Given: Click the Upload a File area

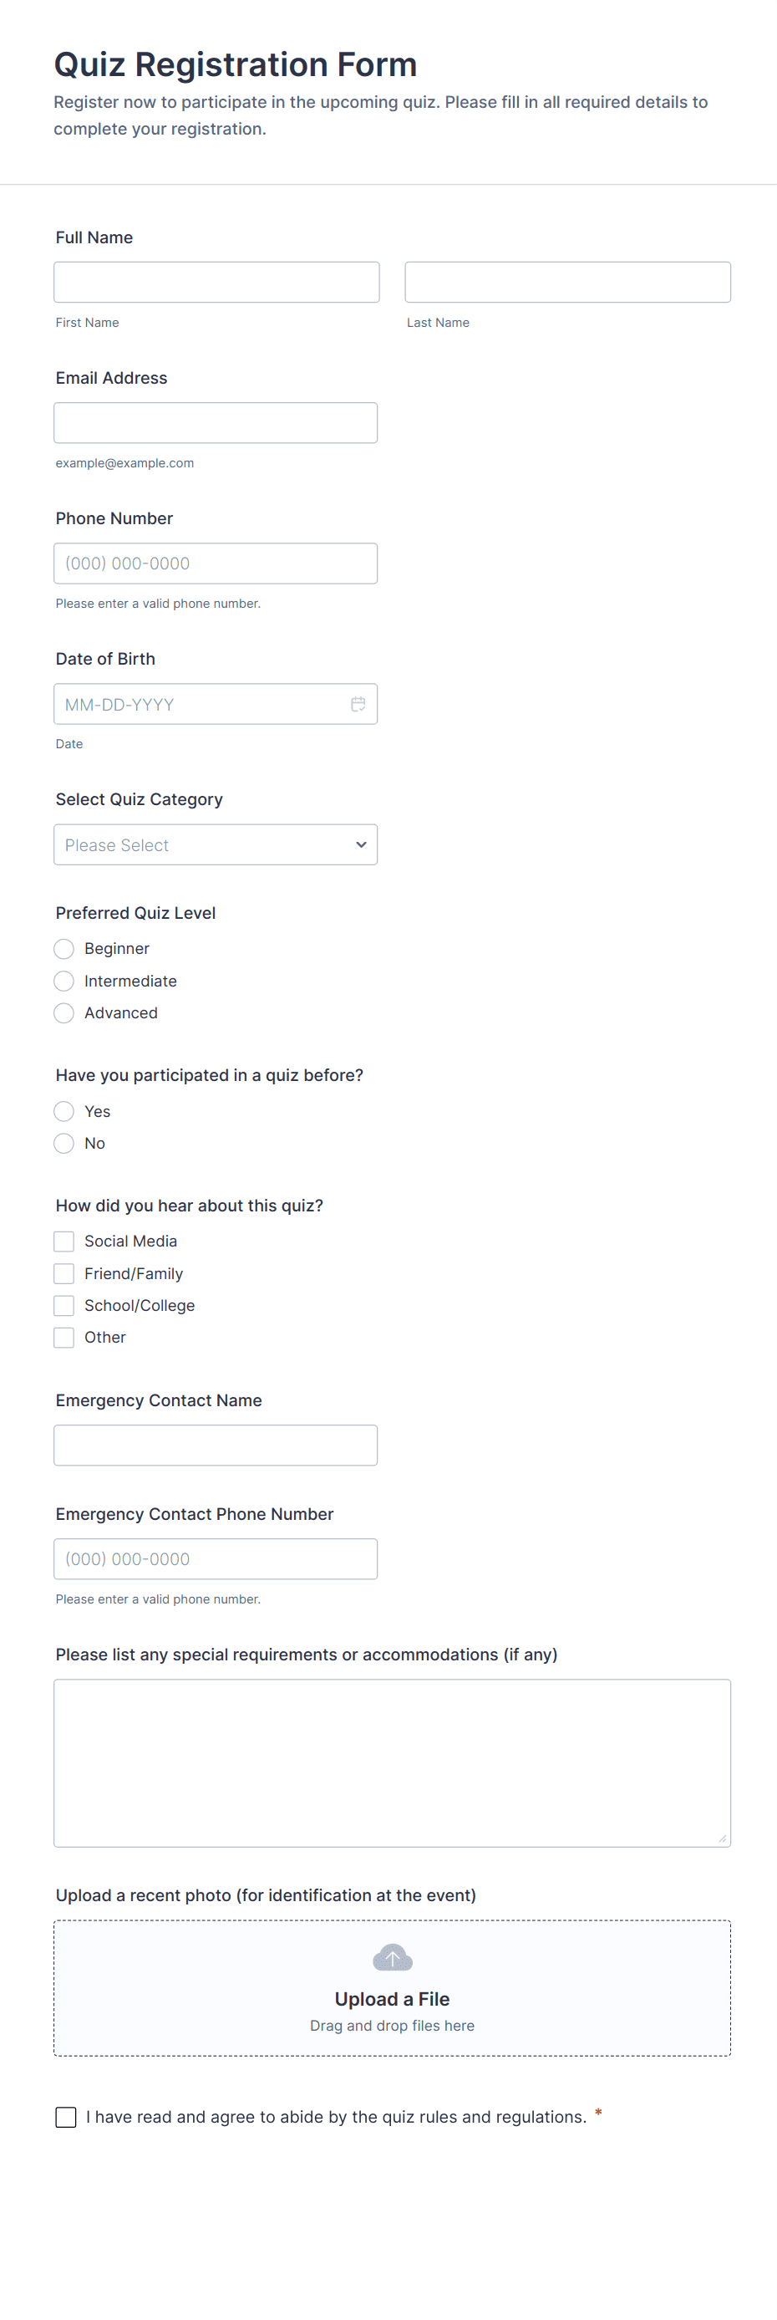Looking at the screenshot, I should (392, 1999).
